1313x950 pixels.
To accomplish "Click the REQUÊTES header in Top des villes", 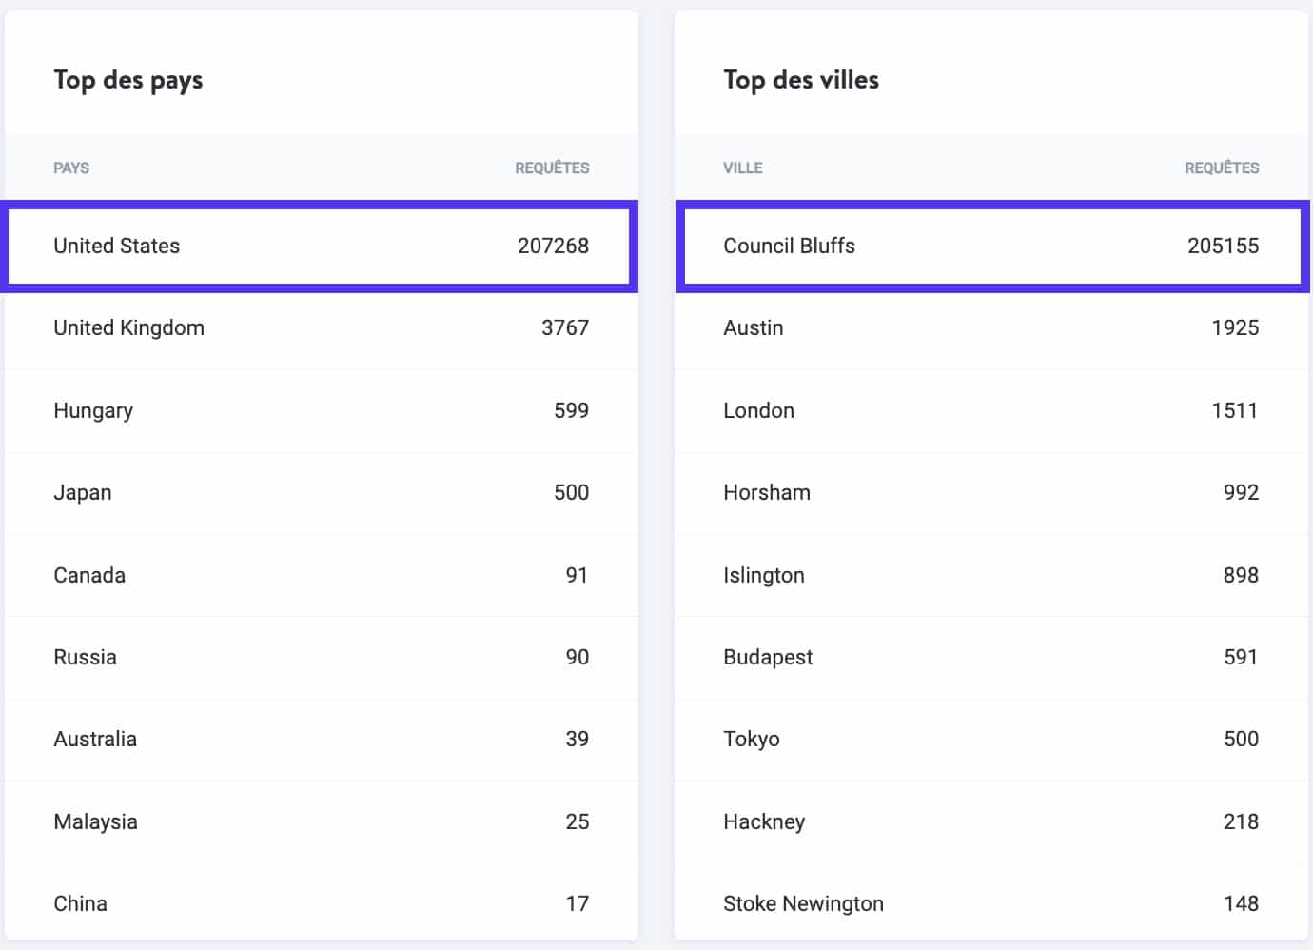I will (1222, 168).
